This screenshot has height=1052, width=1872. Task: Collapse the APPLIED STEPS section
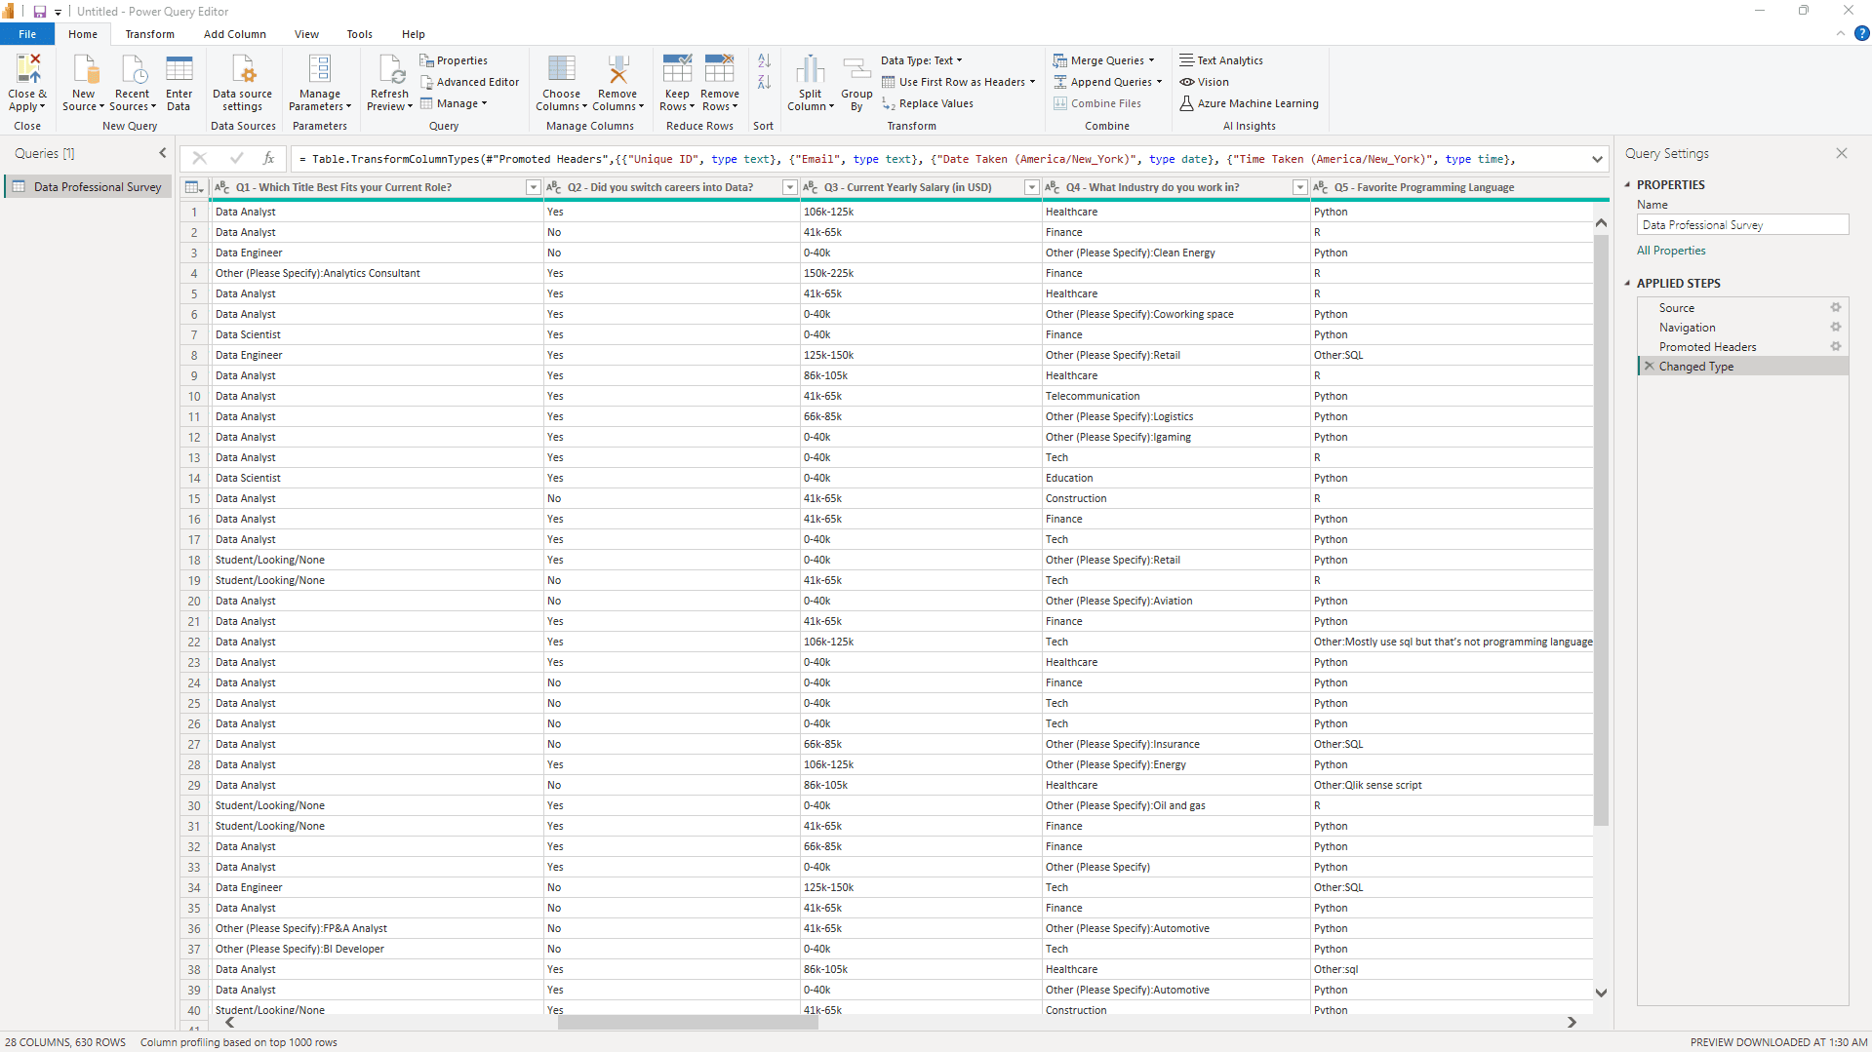[x=1627, y=284]
